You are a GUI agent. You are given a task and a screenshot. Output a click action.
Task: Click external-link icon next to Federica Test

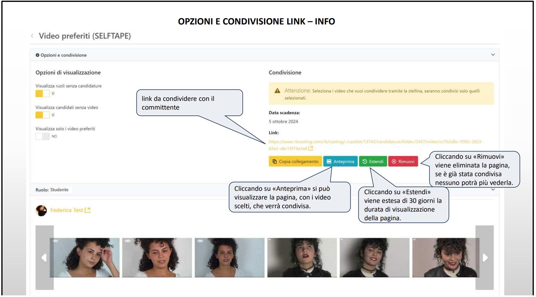88,210
